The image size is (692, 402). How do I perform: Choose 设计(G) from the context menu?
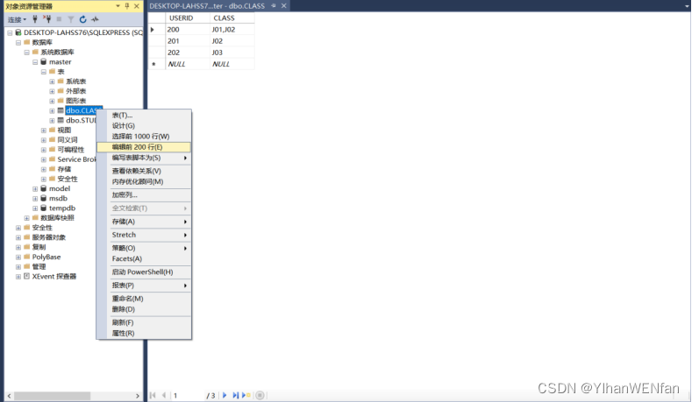click(144, 125)
